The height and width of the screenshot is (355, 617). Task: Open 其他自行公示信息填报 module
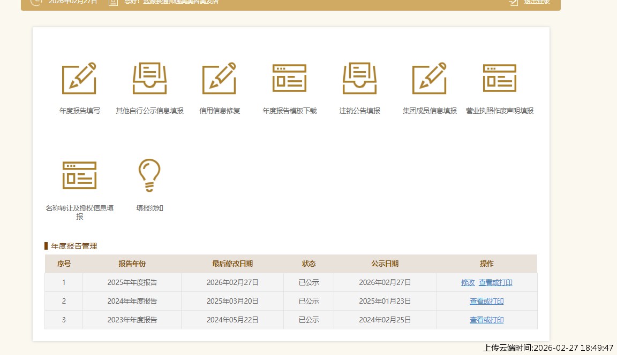(x=149, y=78)
